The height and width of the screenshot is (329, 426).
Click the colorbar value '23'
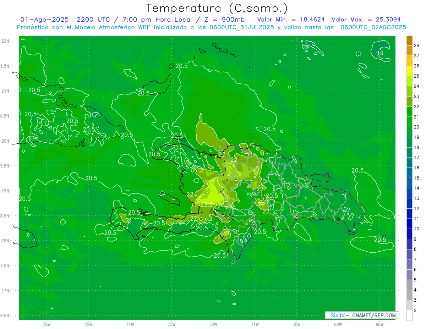[416, 96]
